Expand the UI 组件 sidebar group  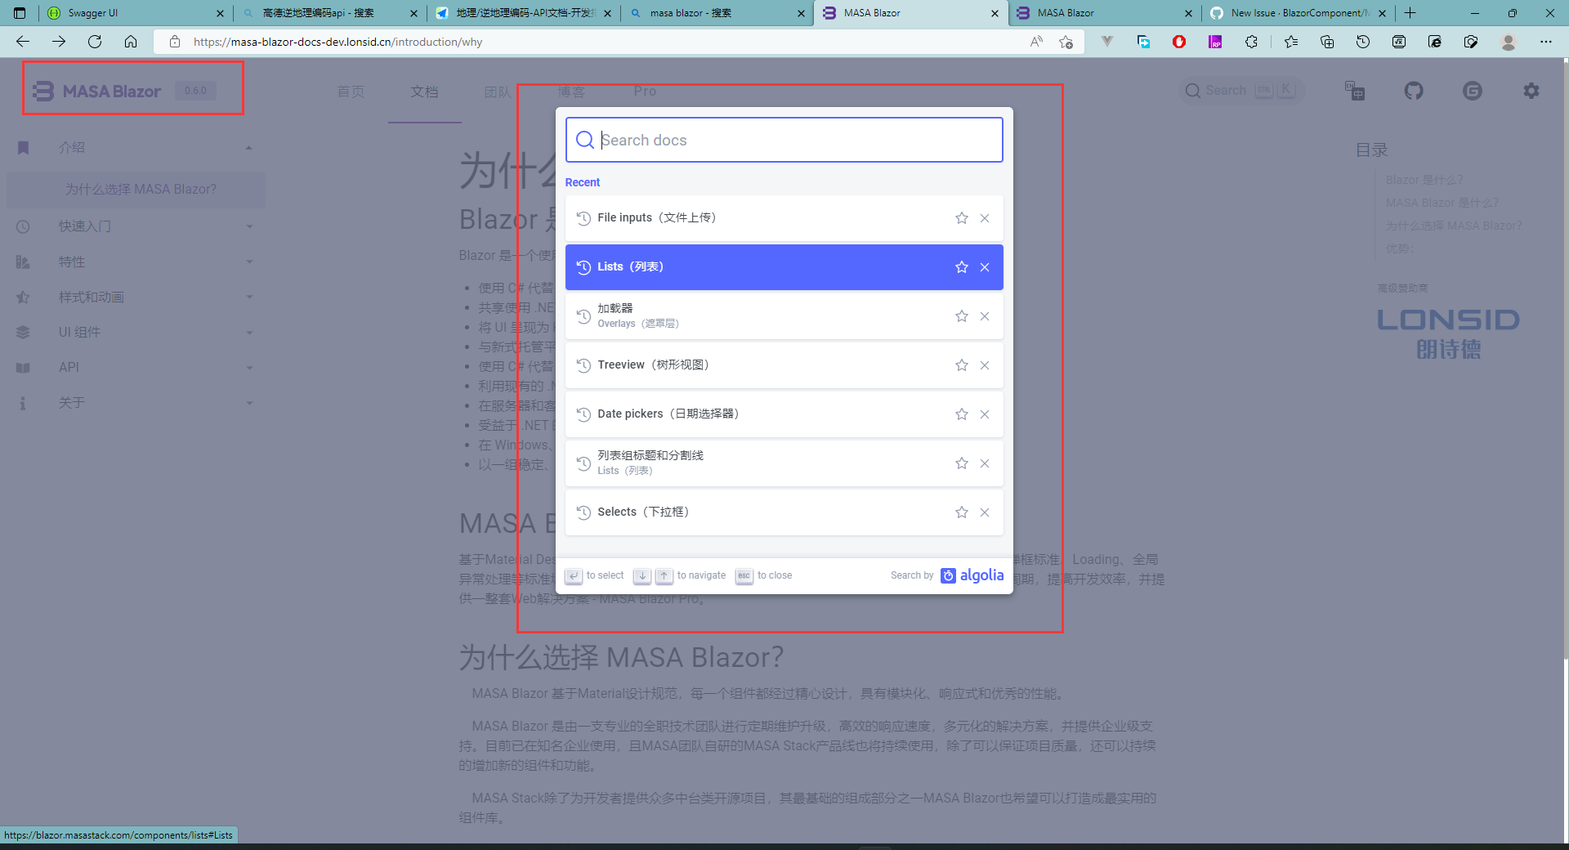(x=135, y=333)
